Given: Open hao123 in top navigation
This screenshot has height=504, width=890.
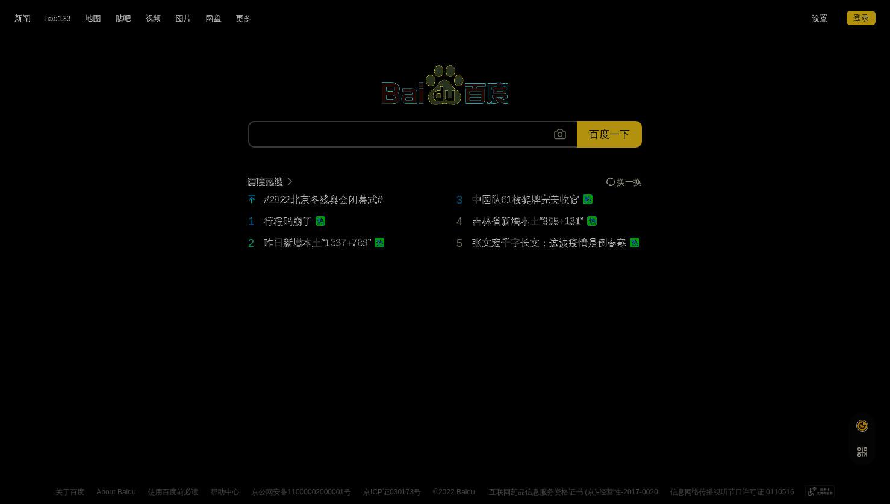Looking at the screenshot, I should (x=58, y=19).
